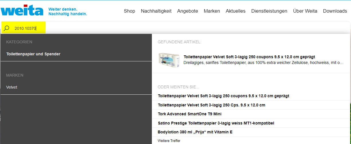Open the Über Weita menu

305,11
